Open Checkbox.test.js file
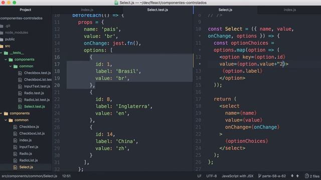The image size is (321, 180). coord(38,73)
